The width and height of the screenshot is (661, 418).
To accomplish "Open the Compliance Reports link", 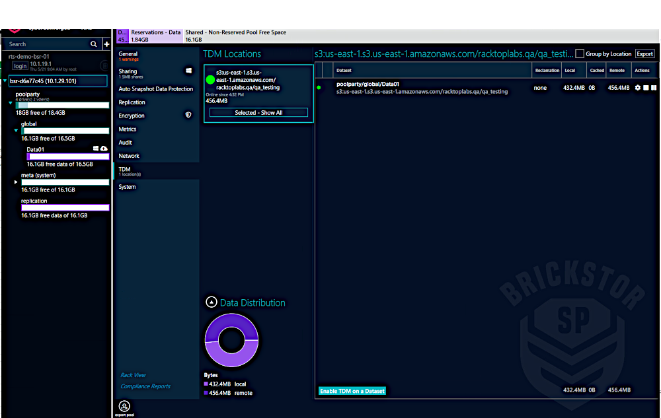I will [145, 386].
